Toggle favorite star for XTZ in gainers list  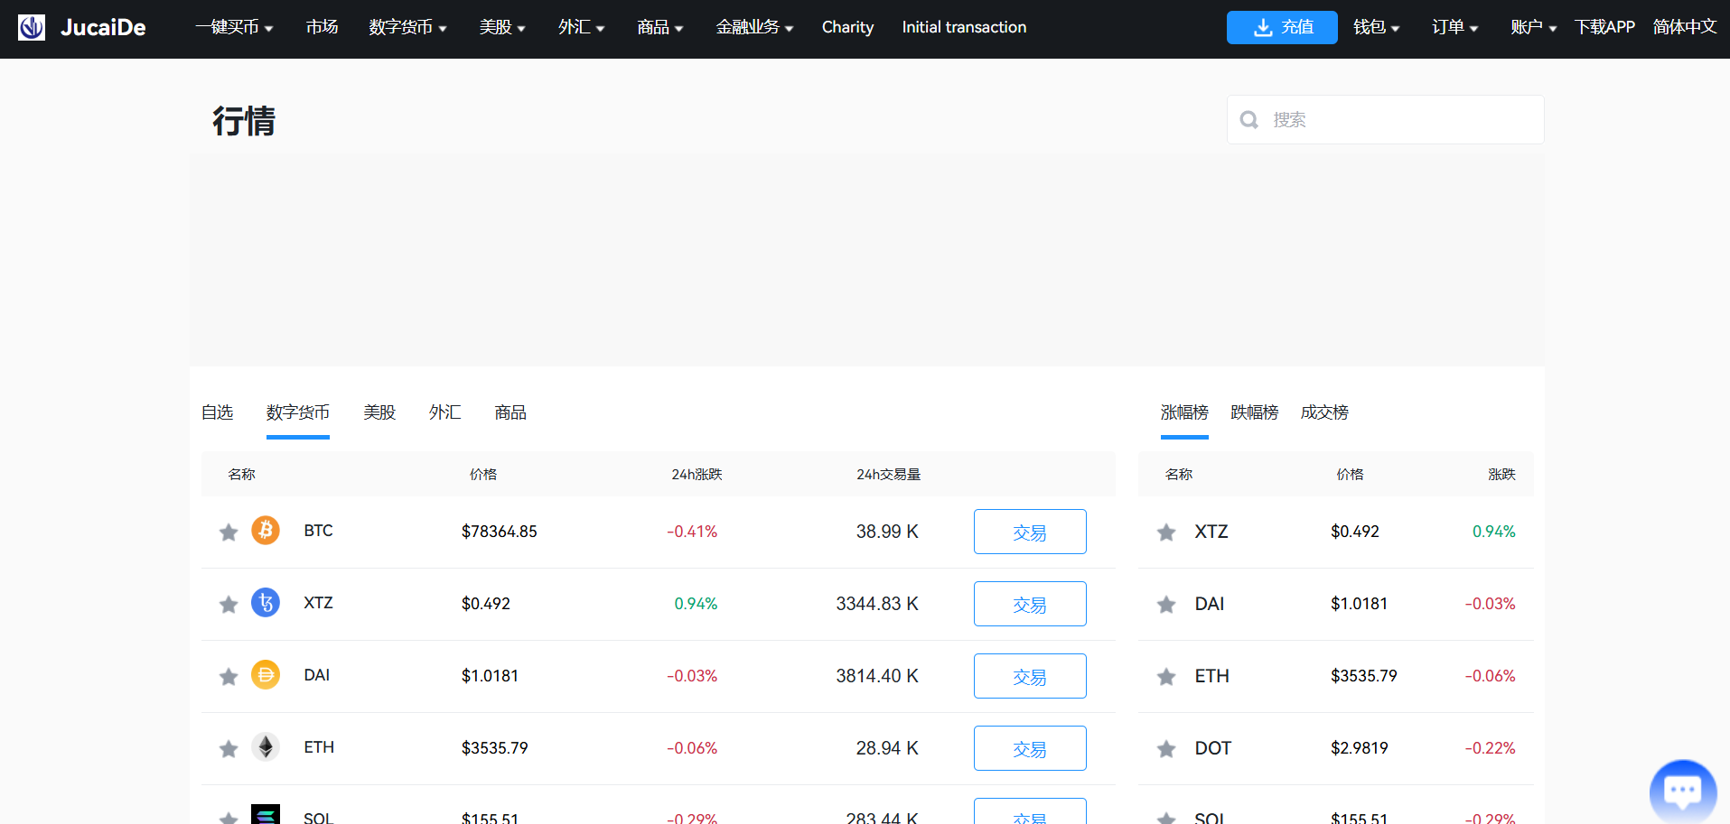[x=1166, y=532]
